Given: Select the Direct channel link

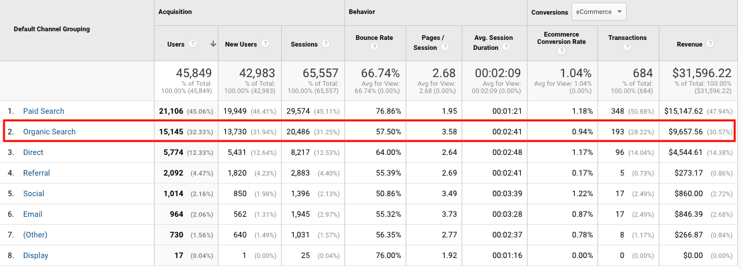Looking at the screenshot, I should tap(33, 152).
